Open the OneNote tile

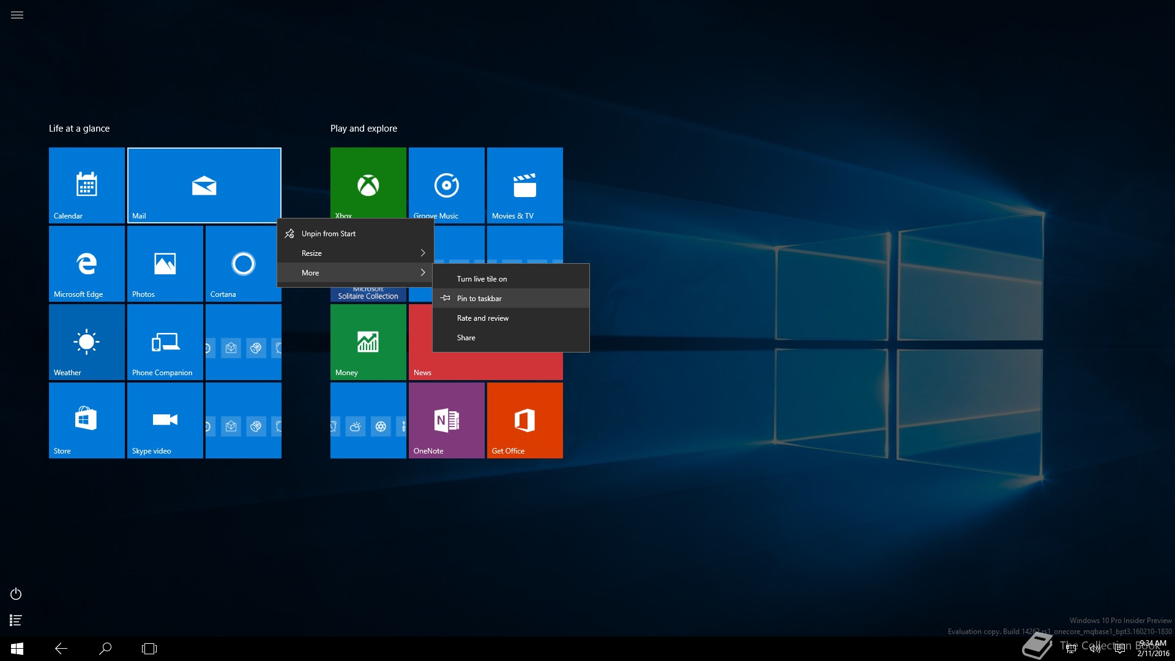click(x=447, y=420)
